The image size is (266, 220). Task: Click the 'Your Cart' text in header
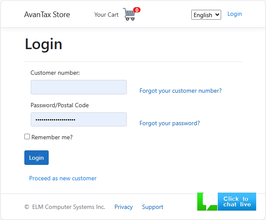(x=106, y=15)
